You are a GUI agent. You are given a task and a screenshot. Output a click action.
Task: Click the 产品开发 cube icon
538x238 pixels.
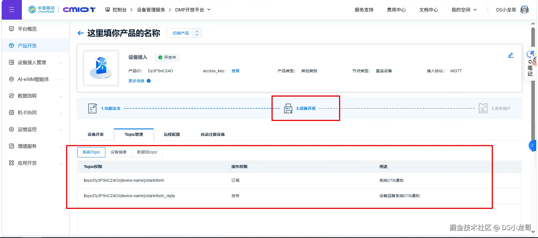(x=11, y=46)
